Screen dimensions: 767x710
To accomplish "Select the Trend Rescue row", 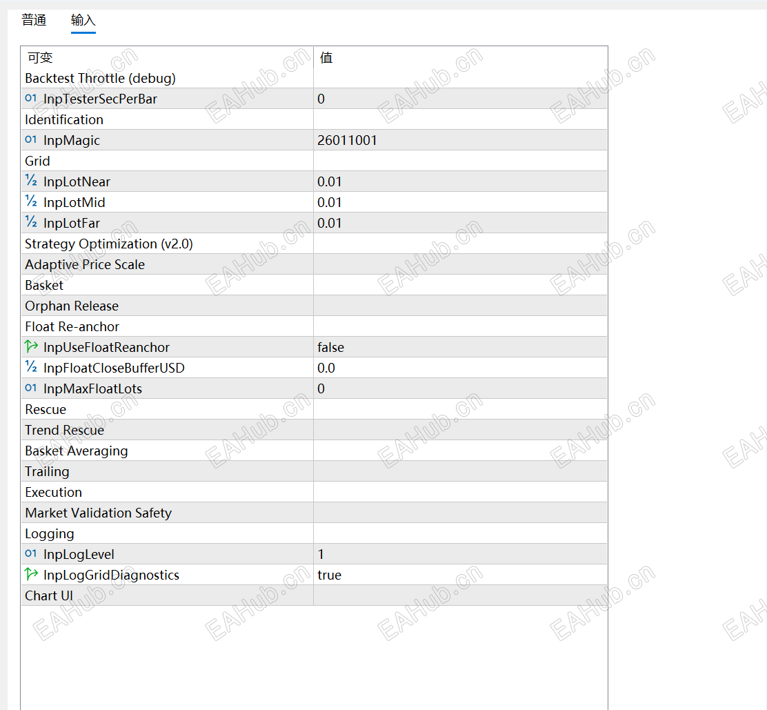I will [314, 430].
